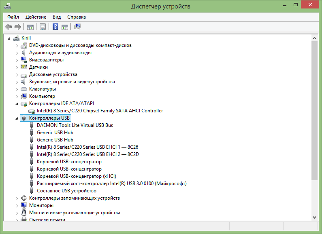The image size is (322, 234).
Task: Maximize the Диспетчер устройств window
Action: (x=296, y=5)
